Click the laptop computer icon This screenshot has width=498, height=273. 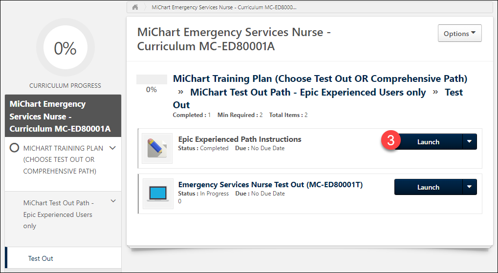coord(158,194)
